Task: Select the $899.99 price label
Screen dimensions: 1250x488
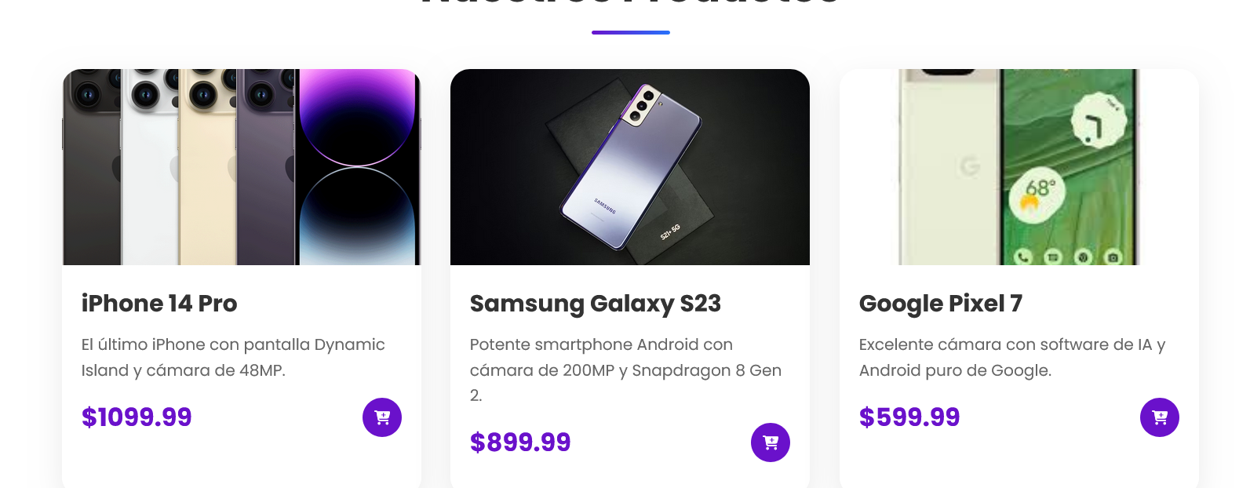Action: pos(520,442)
